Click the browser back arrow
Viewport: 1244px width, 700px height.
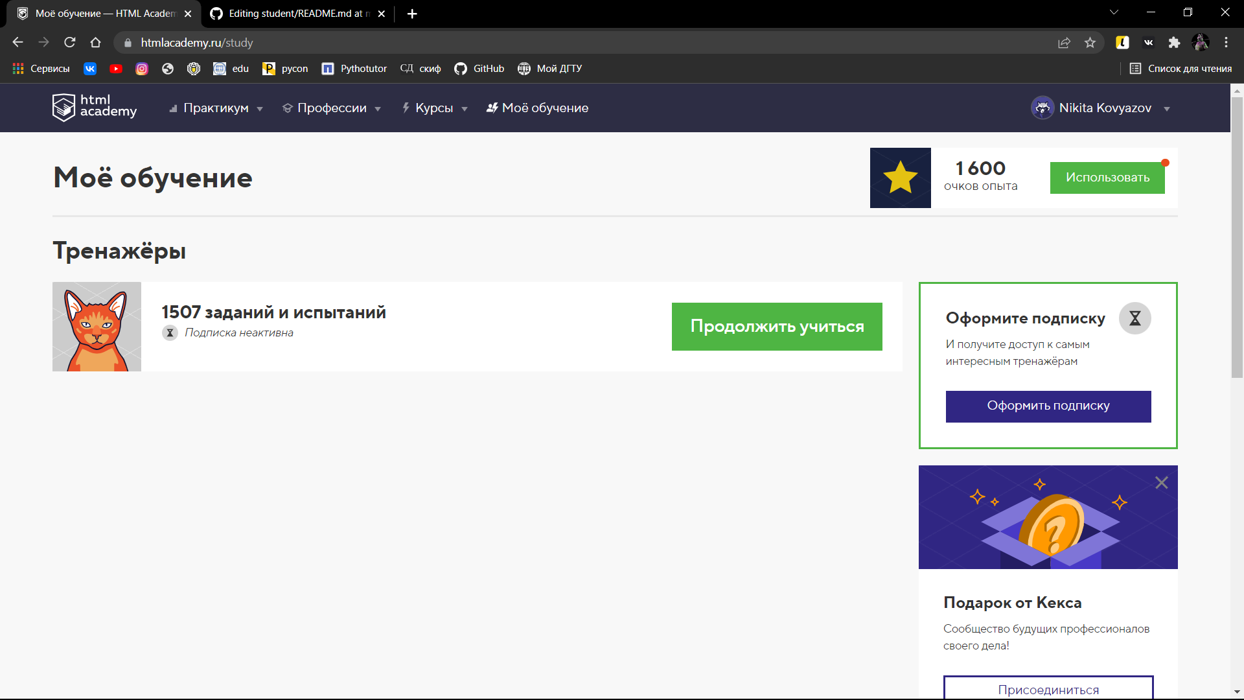tap(17, 42)
